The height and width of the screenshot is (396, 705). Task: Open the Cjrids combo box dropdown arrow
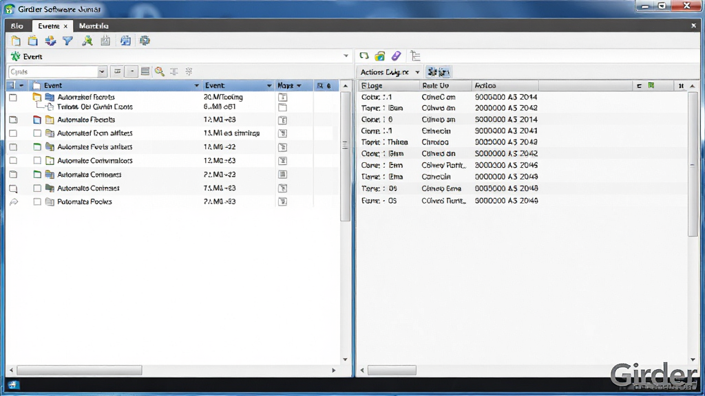point(102,71)
